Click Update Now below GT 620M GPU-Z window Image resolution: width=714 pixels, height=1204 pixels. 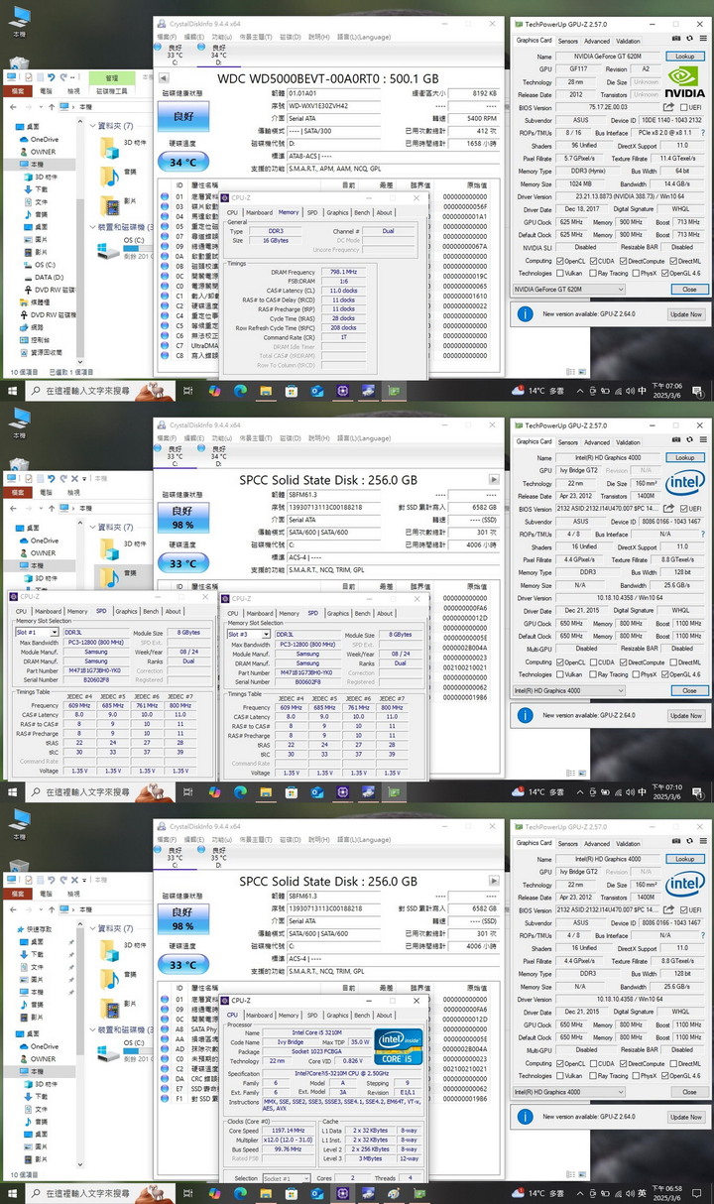click(x=685, y=314)
